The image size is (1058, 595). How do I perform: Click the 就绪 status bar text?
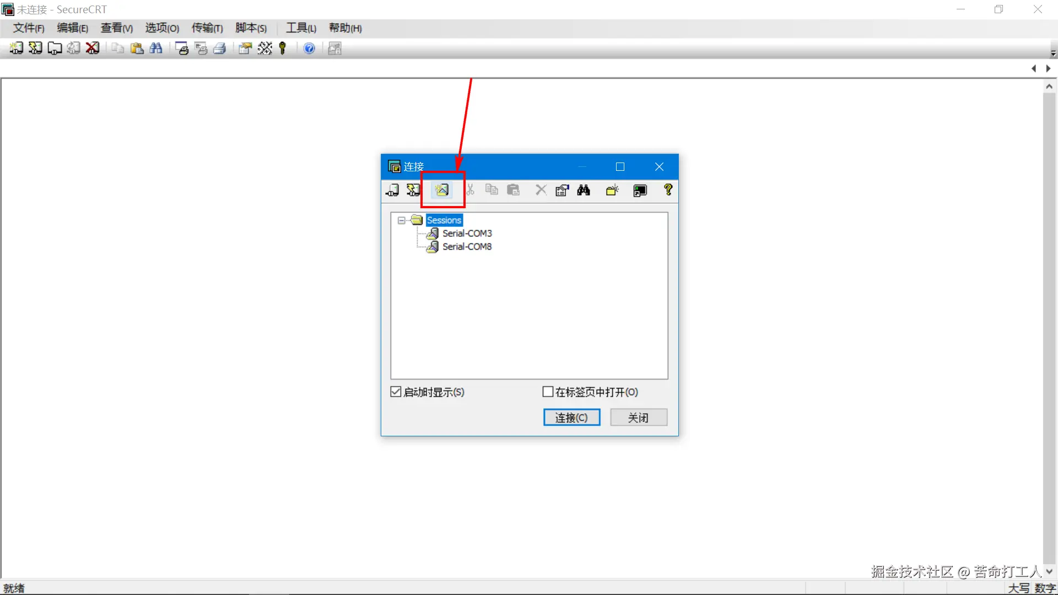14,588
